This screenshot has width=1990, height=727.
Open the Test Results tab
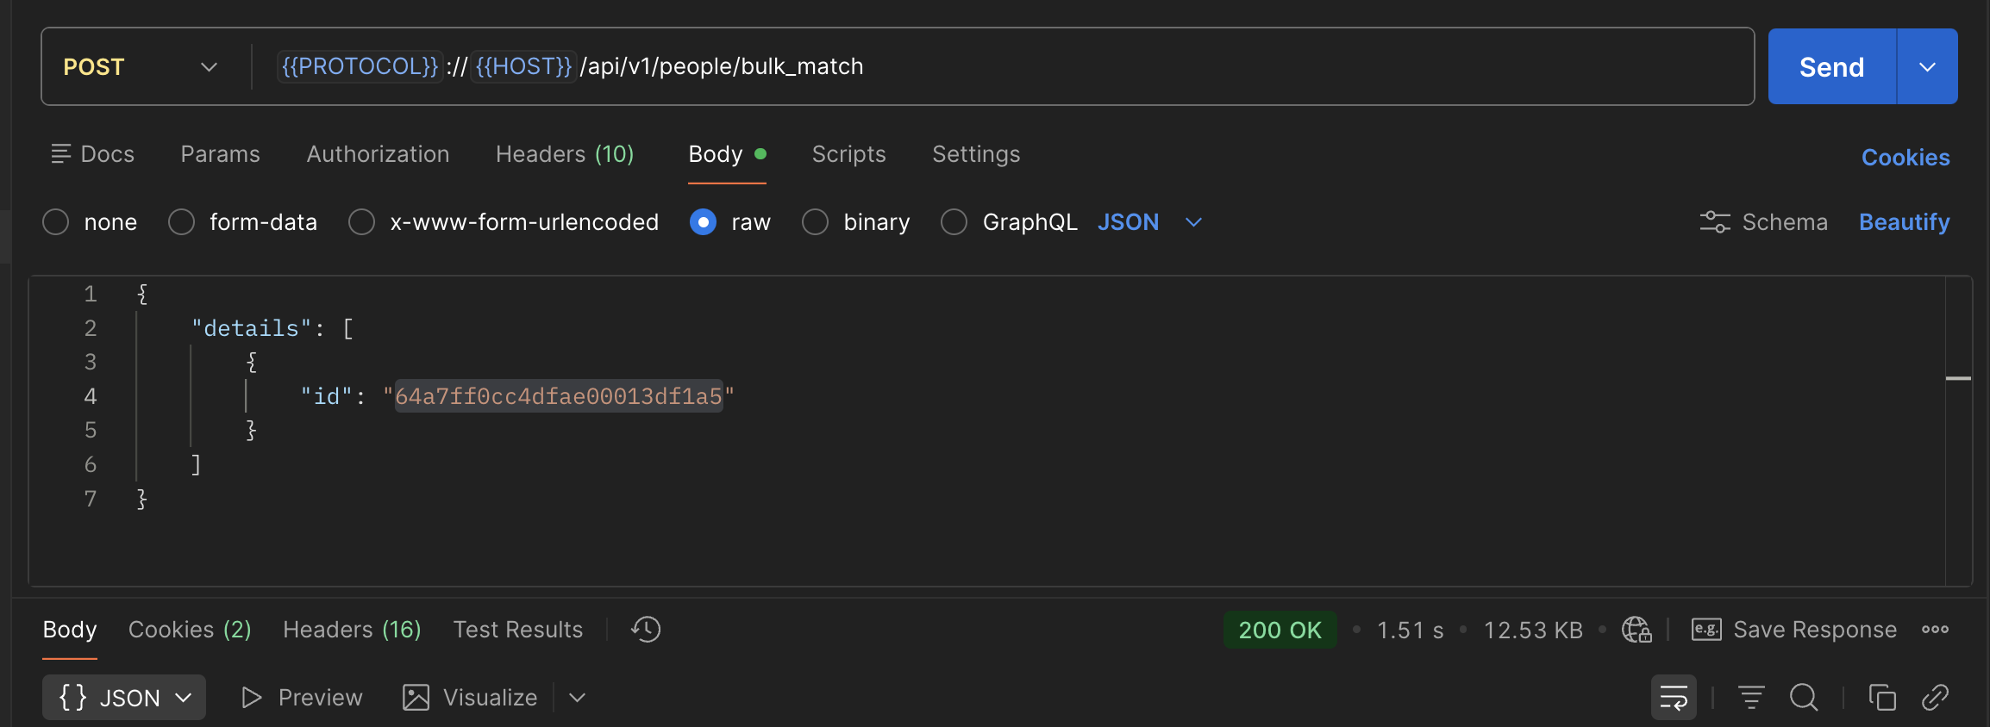[518, 630]
